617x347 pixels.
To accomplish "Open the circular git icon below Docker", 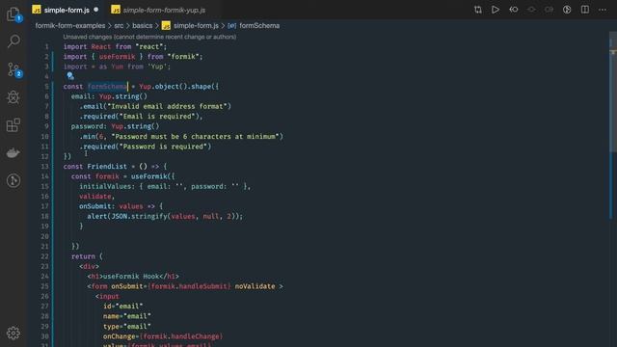I will pyautogui.click(x=13, y=180).
